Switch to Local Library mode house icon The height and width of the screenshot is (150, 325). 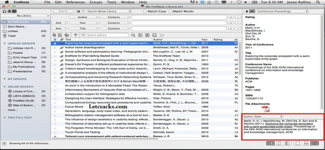tap(4, 11)
